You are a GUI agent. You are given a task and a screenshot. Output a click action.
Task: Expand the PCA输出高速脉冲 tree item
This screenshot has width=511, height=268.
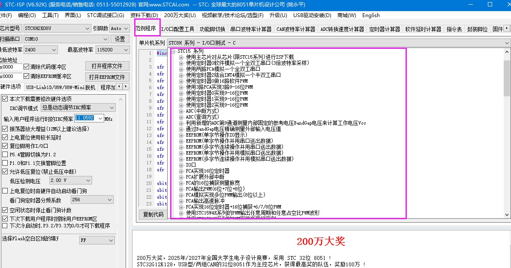[x=181, y=201]
